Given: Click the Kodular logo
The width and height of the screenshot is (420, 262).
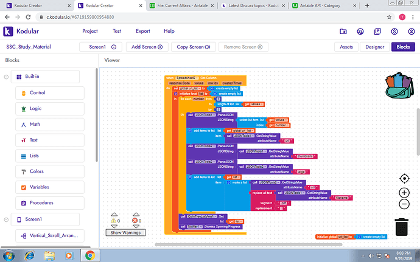Looking at the screenshot, I should 21,32.
